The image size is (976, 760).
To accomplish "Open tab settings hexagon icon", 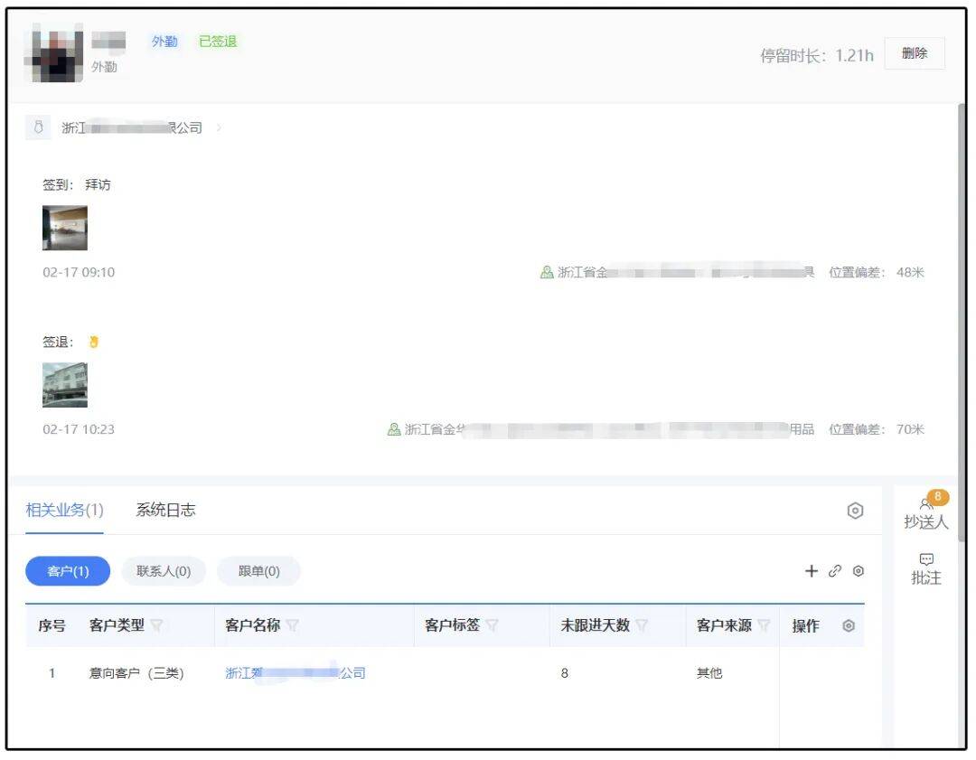I will click(x=855, y=511).
